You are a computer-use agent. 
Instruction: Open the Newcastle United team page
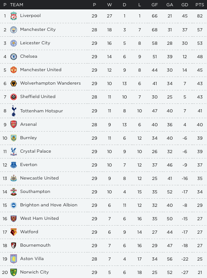pos(39,178)
